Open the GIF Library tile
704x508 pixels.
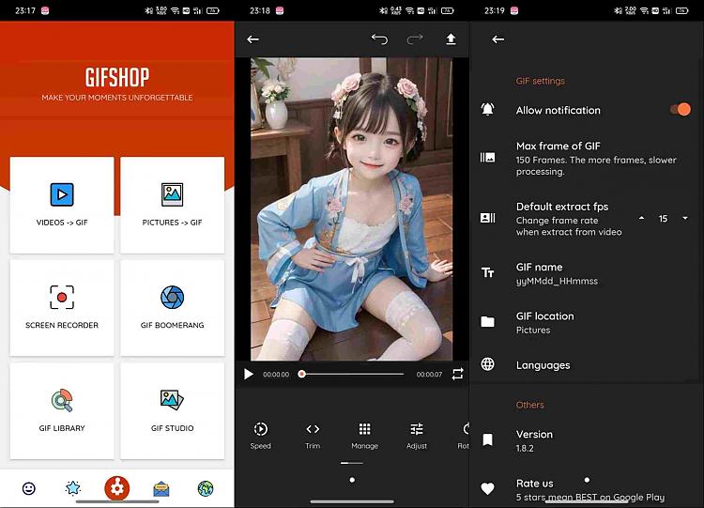(x=62, y=409)
